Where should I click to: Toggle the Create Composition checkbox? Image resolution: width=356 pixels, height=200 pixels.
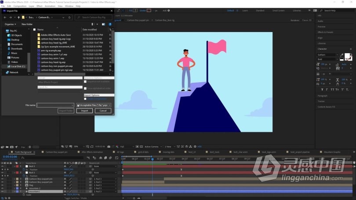[85, 99]
